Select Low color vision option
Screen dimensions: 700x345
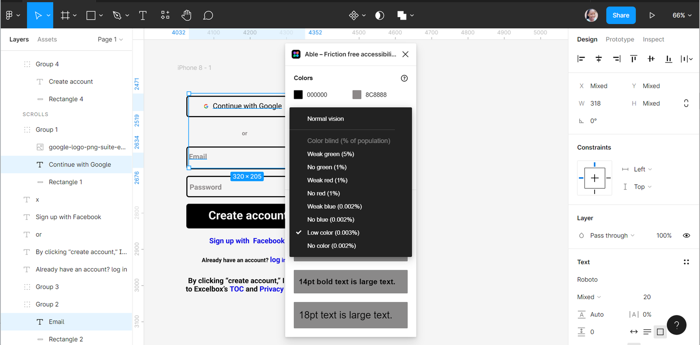click(x=333, y=233)
